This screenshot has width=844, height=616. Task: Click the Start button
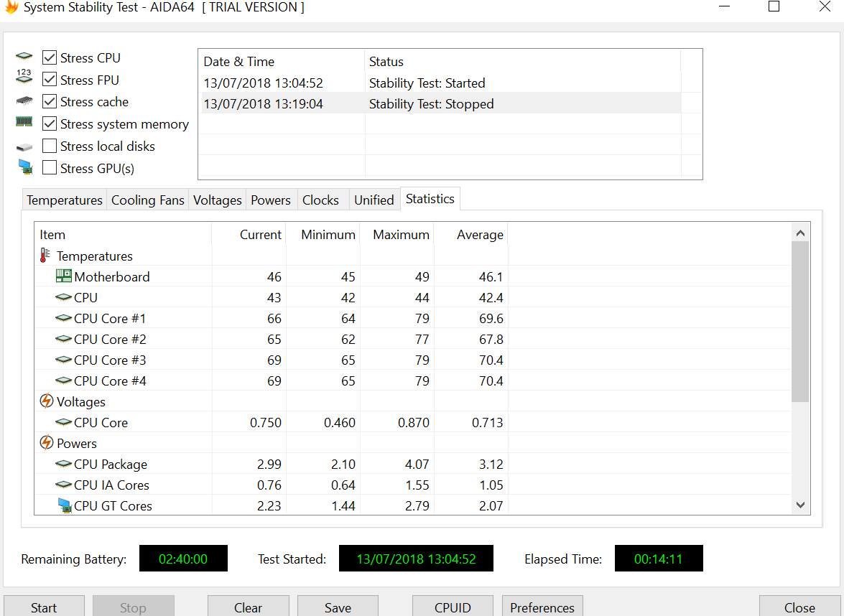point(44,607)
